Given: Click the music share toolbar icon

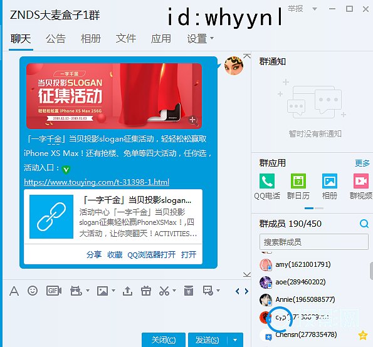Looking at the screenshot, I should 76,291.
